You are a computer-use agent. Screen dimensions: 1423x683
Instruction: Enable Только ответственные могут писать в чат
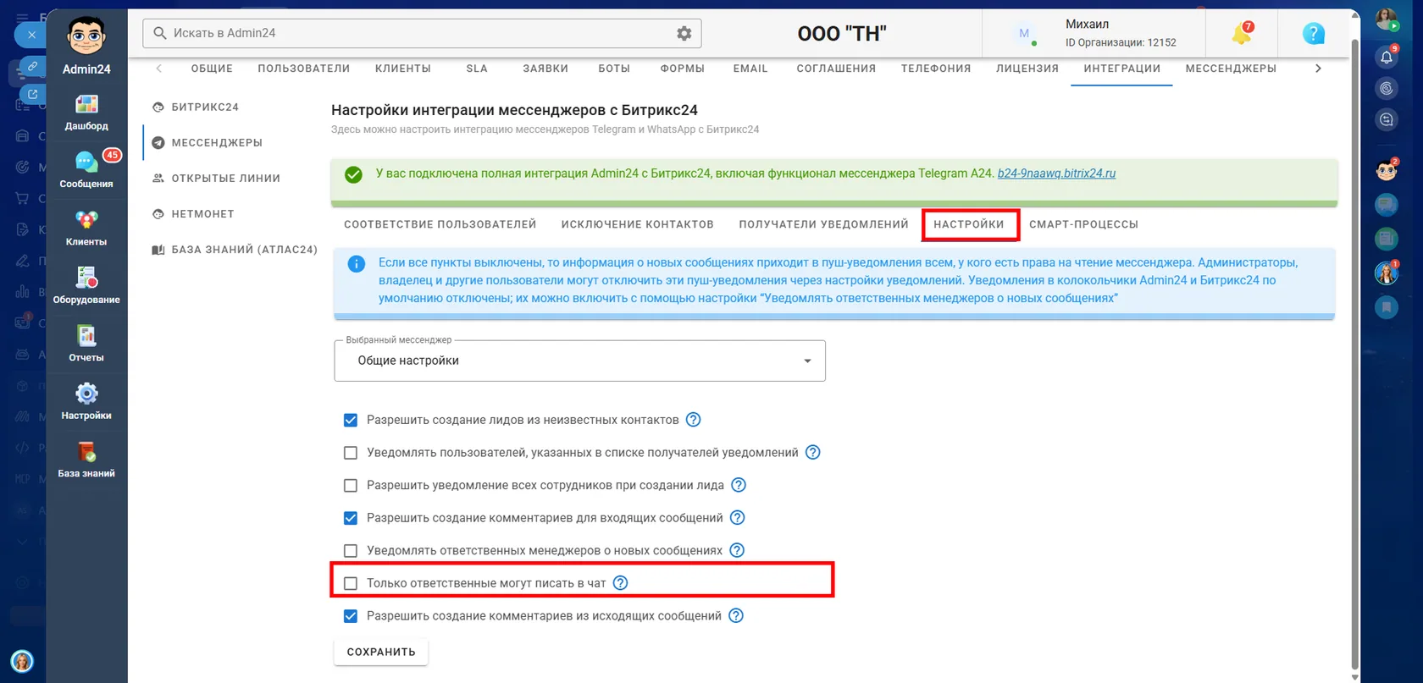pos(351,583)
